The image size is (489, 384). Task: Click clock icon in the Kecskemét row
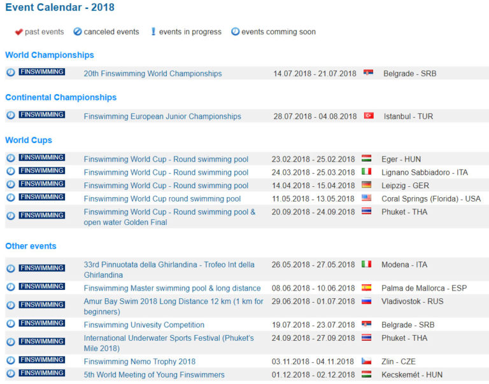[x=11, y=373]
